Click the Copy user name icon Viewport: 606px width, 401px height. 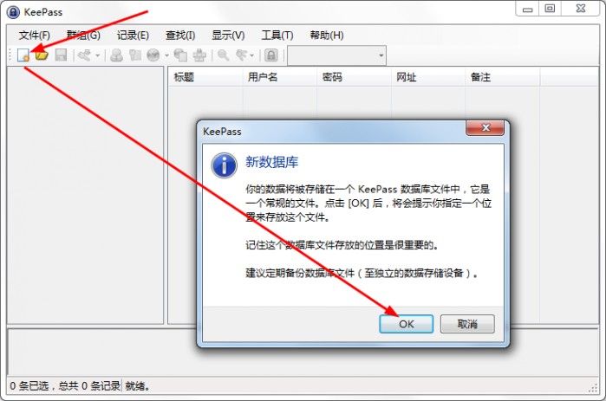point(116,55)
